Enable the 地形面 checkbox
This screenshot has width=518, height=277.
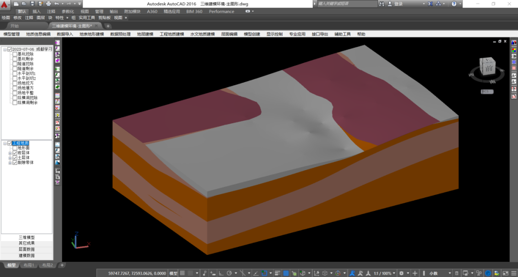[x=15, y=148]
